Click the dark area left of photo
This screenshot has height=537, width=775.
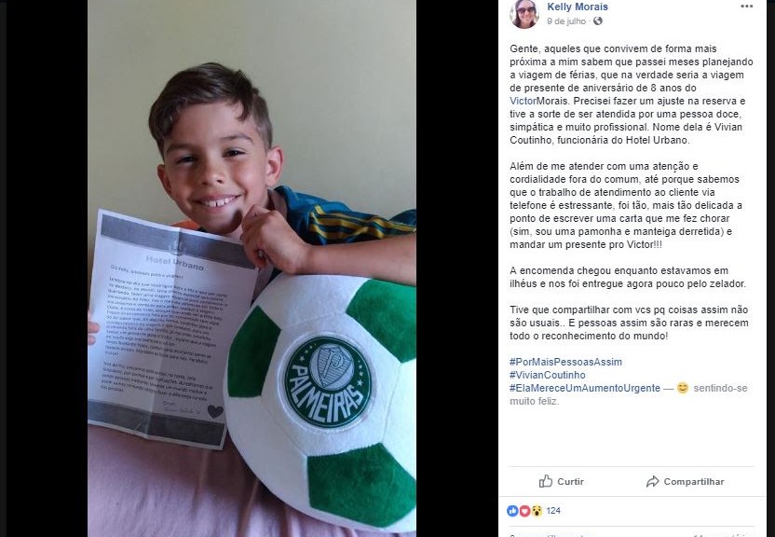coord(47,268)
